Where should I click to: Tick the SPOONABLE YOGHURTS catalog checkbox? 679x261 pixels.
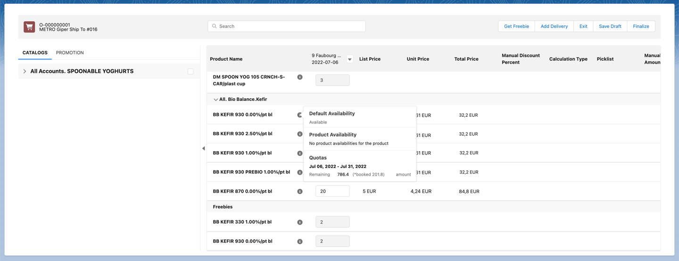[x=190, y=72]
